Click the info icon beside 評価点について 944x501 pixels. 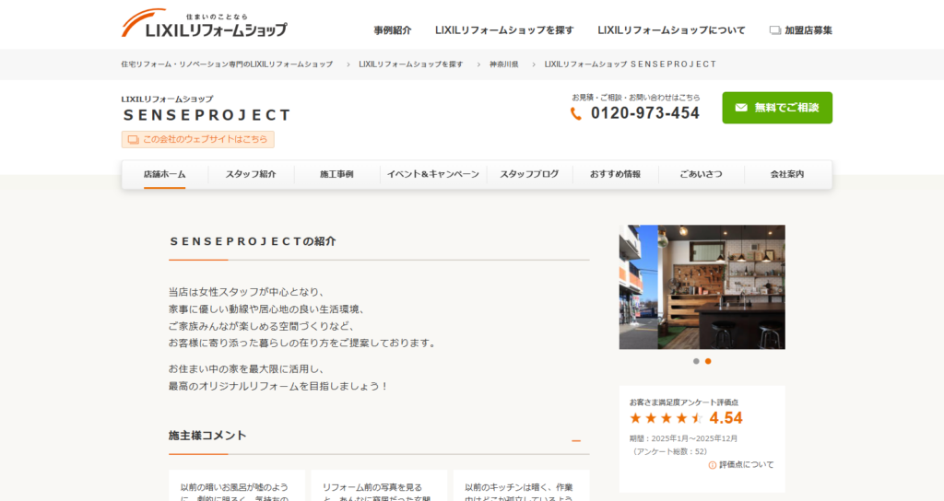pyautogui.click(x=713, y=465)
